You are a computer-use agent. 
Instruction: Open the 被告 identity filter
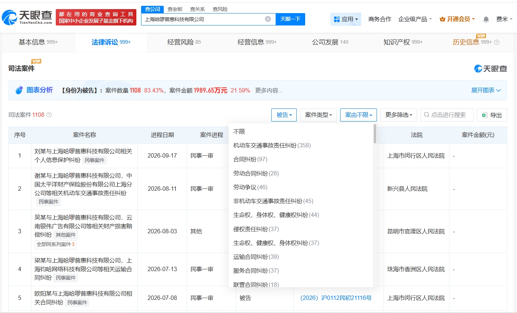pyautogui.click(x=284, y=115)
